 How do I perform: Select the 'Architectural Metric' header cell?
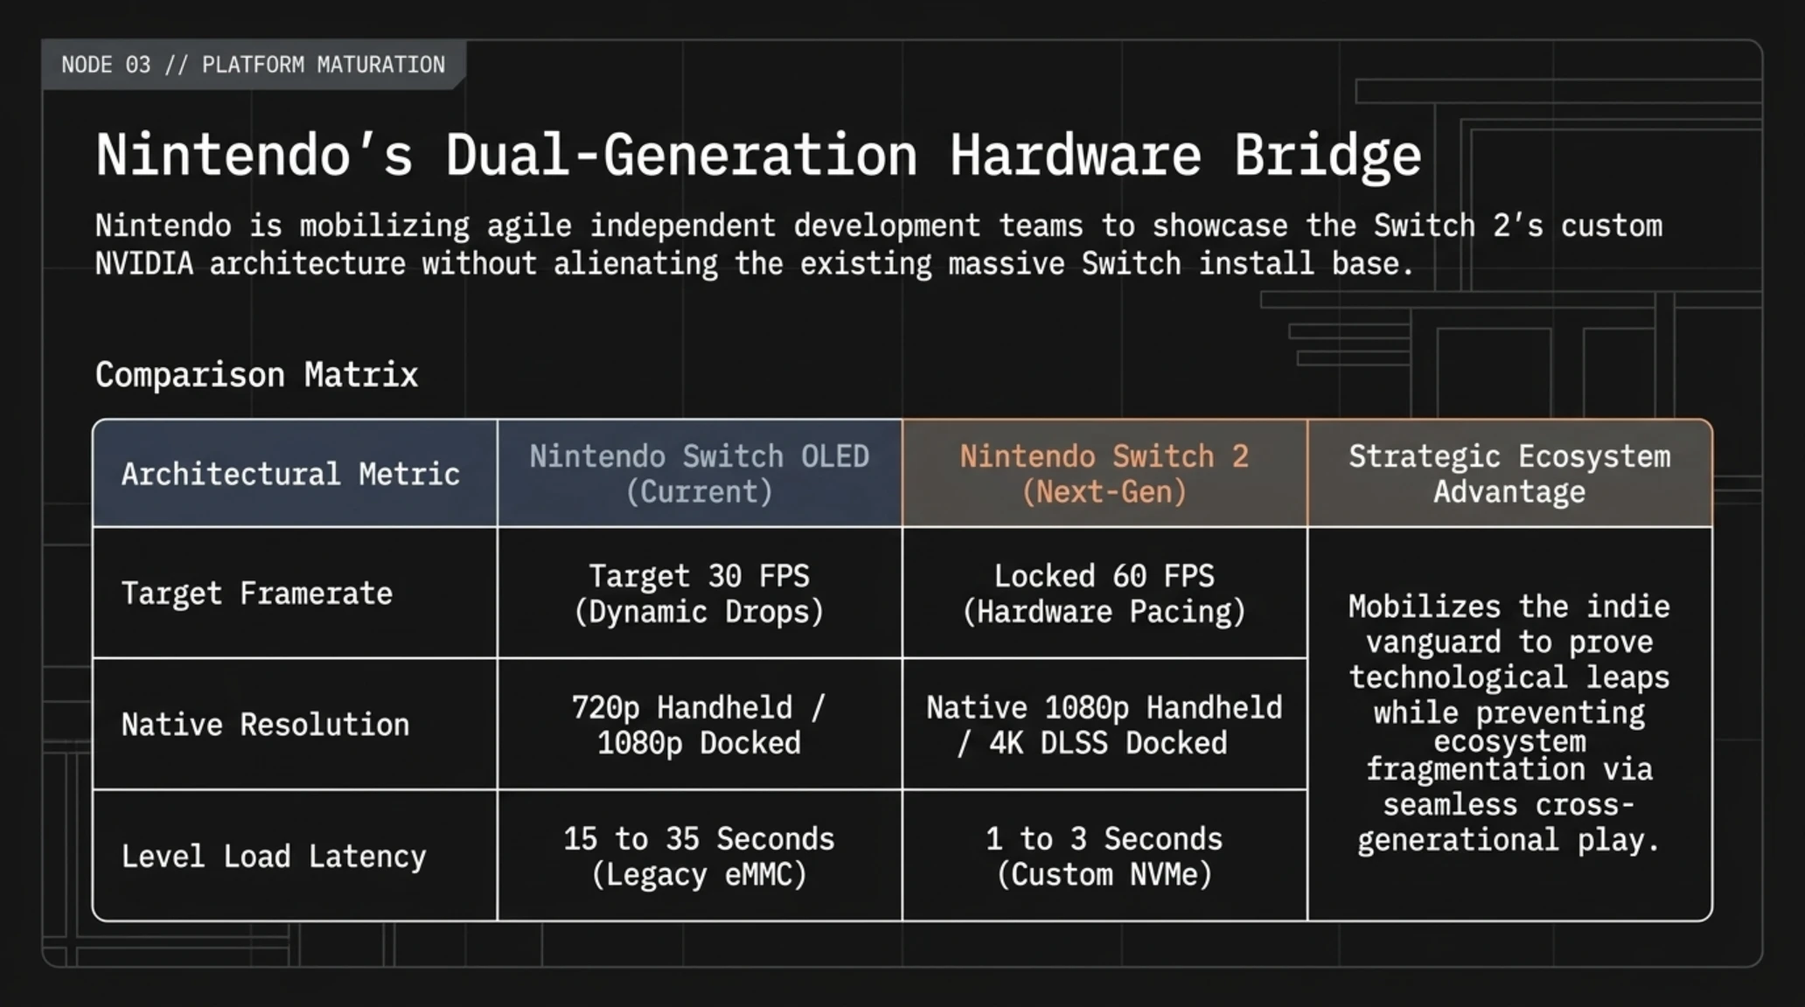(295, 473)
